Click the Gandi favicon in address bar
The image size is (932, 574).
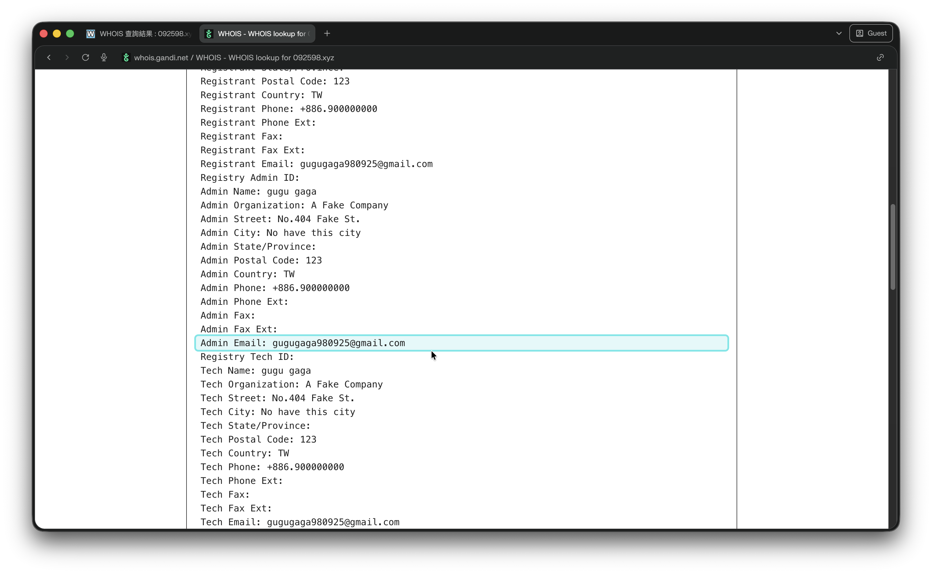[x=126, y=57]
